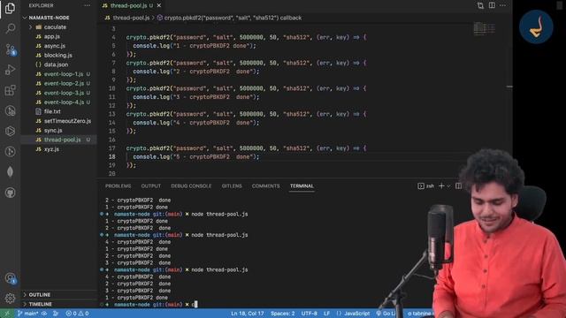Place cursor on line 18 console.log statement
Image resolution: width=566 pixels, height=318 pixels.
(196, 157)
